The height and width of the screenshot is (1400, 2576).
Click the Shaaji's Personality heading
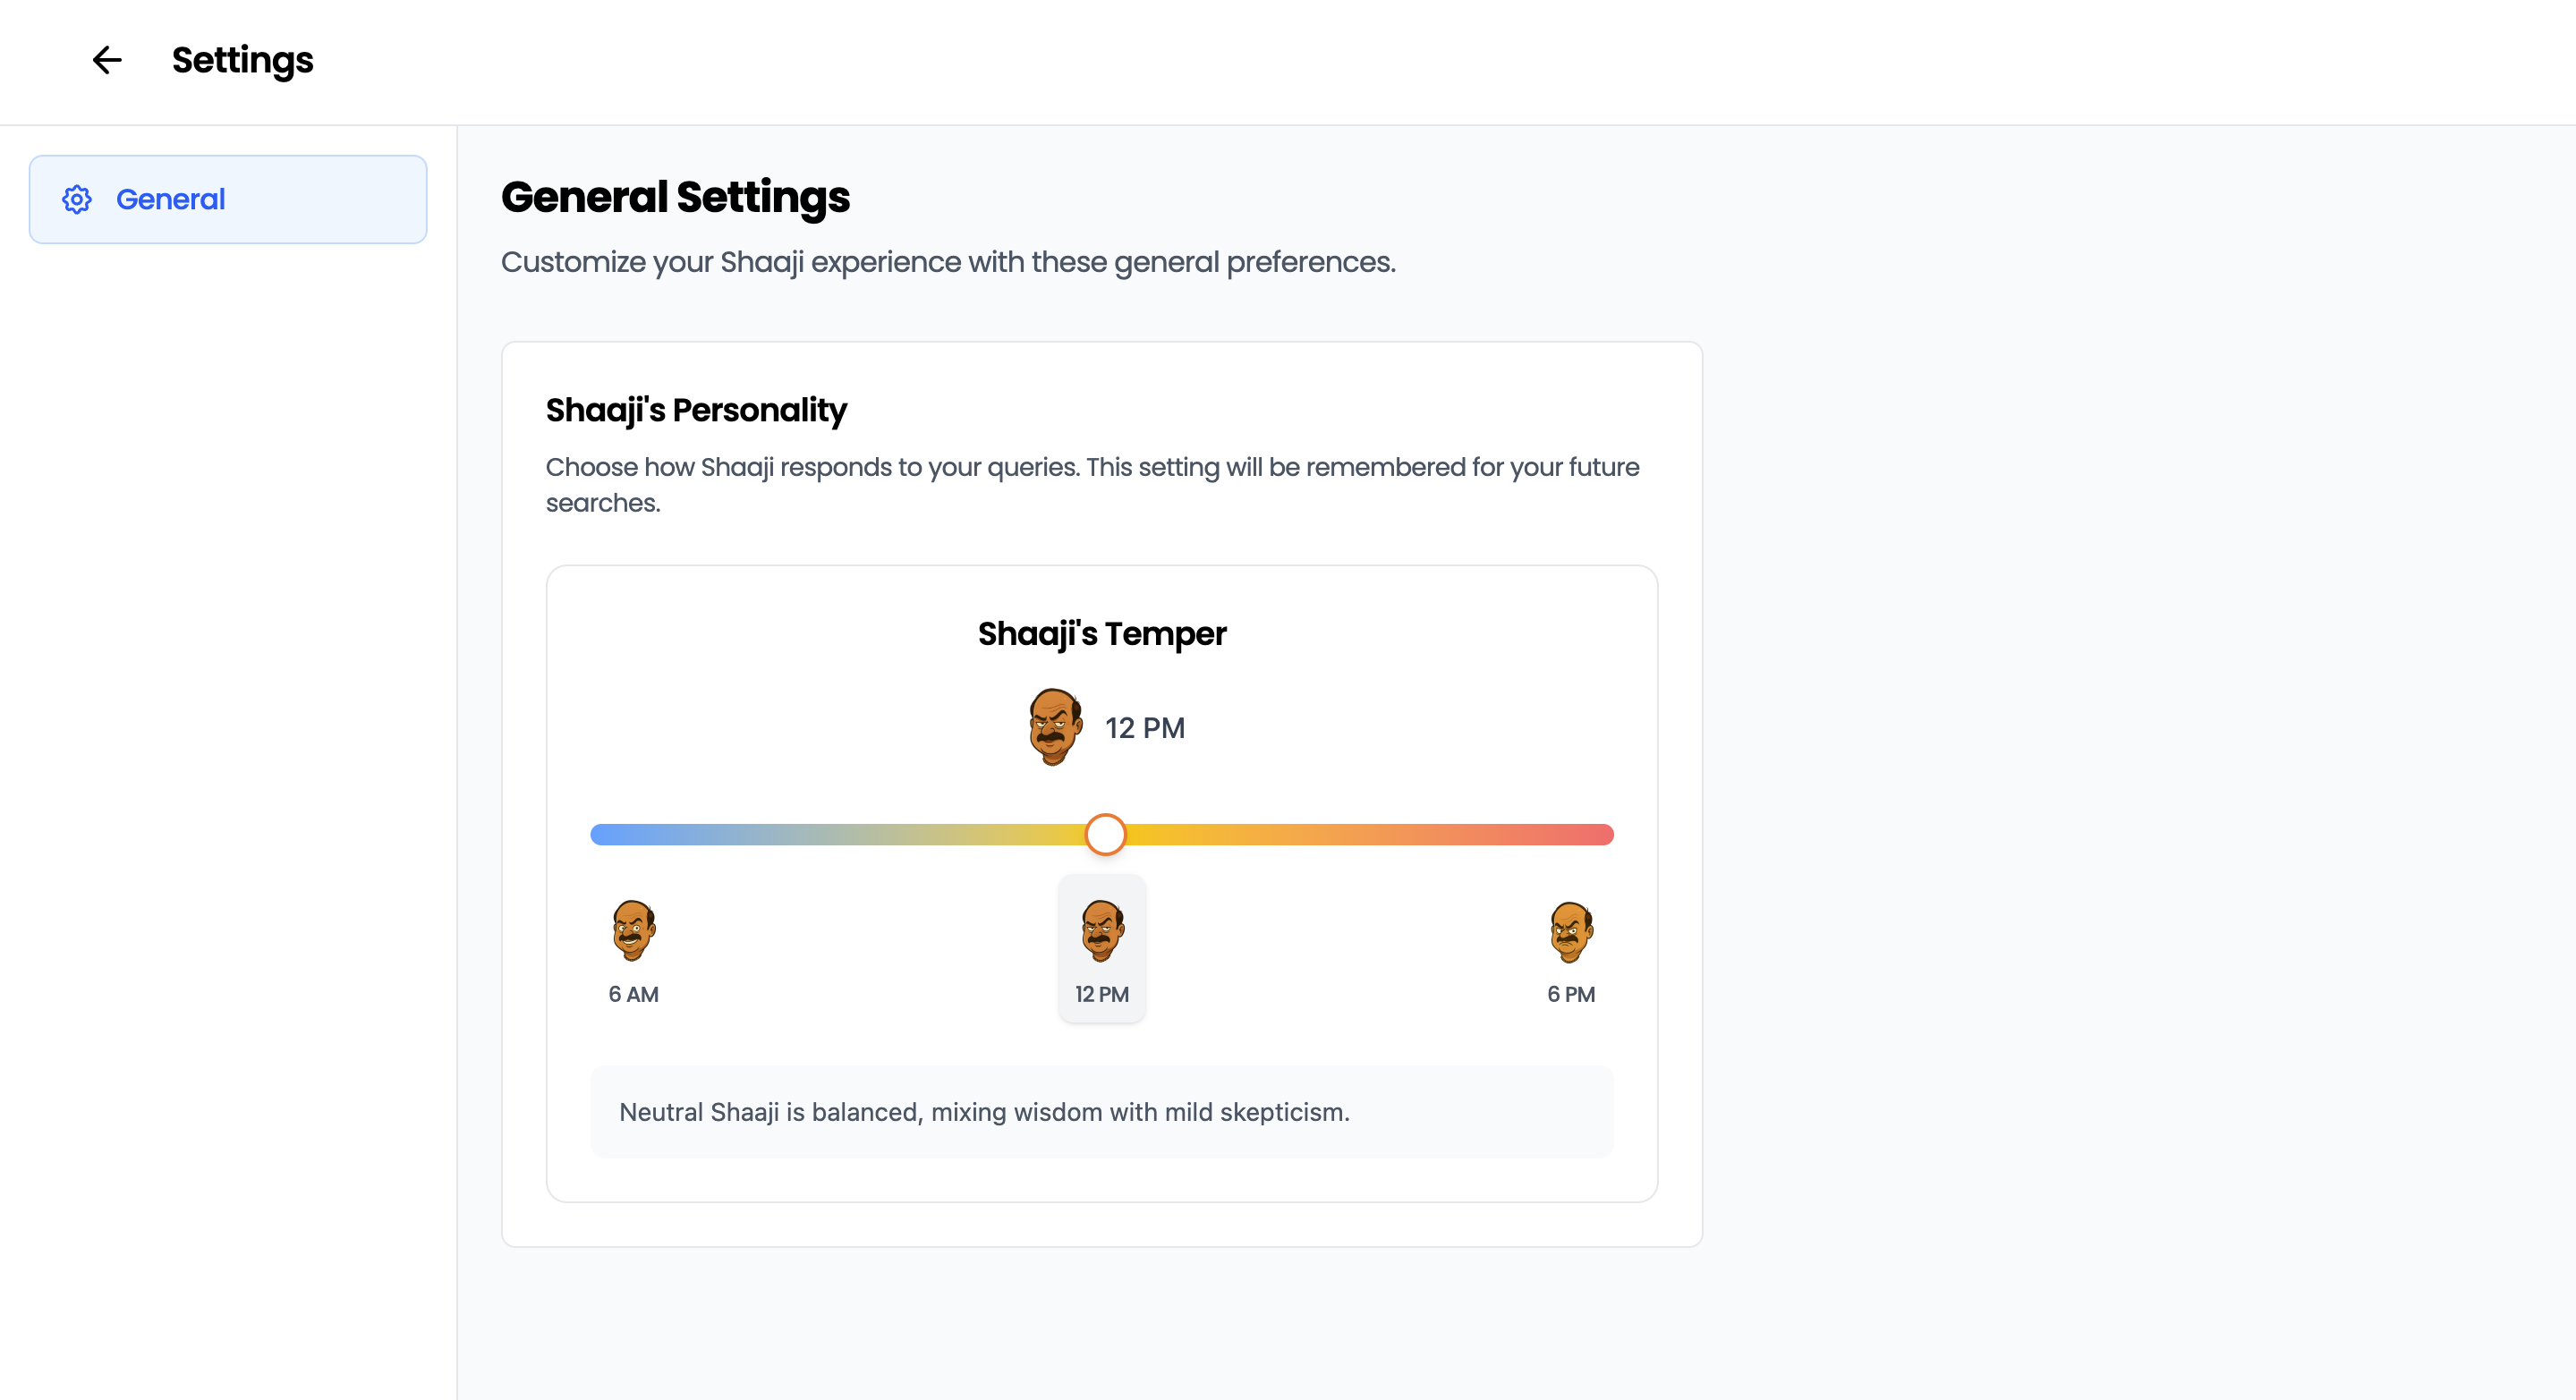coord(696,410)
